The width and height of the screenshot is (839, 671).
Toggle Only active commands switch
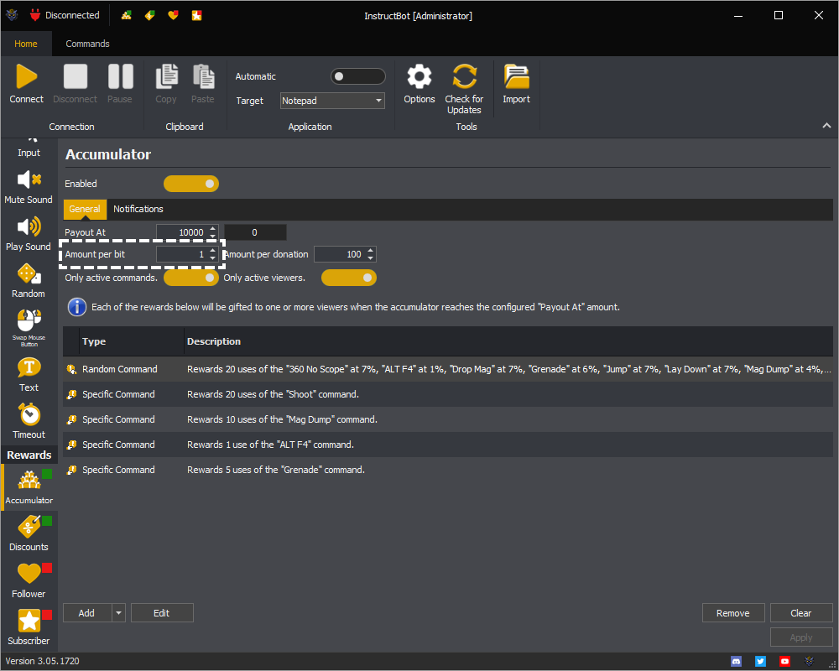coord(191,278)
